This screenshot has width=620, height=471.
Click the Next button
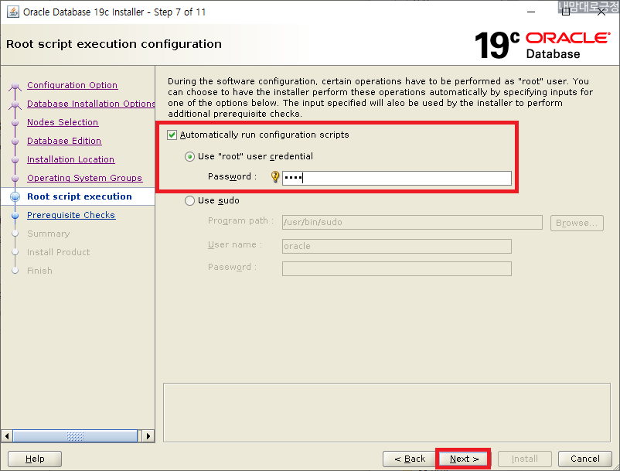pyautogui.click(x=463, y=459)
